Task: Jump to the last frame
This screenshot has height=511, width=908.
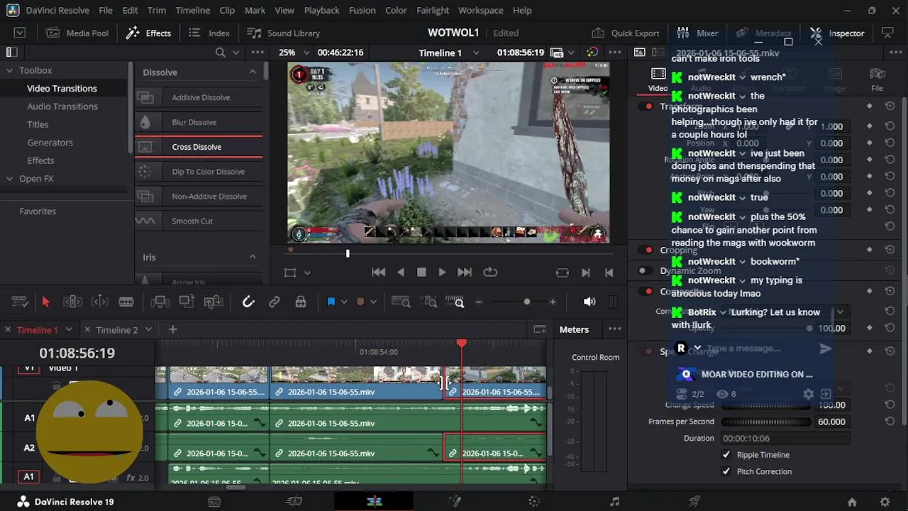Action: point(465,272)
